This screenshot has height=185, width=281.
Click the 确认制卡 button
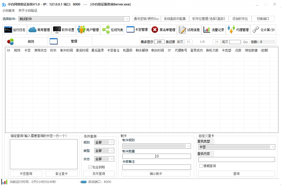click(x=156, y=174)
